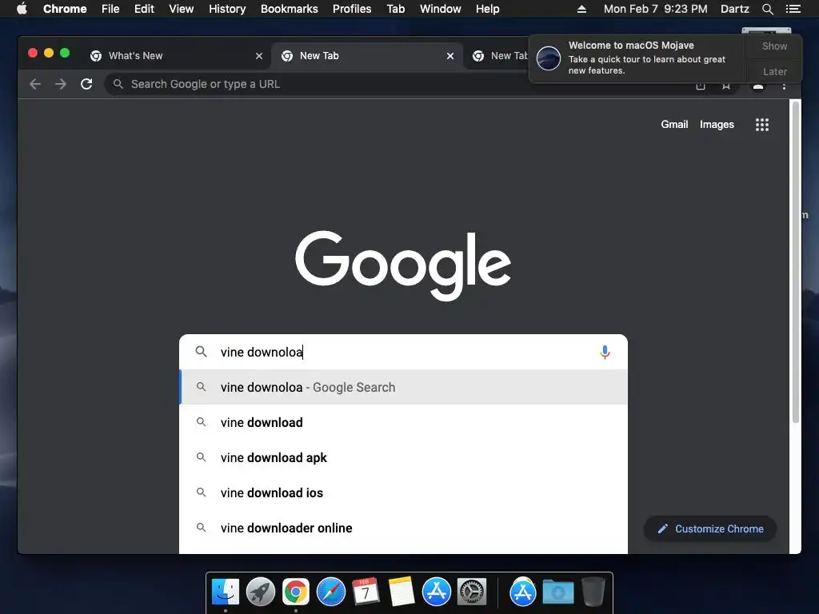819x614 pixels.
Task: Open the Edit menu
Action: 144,9
